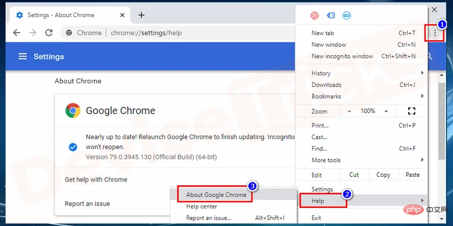The height and width of the screenshot is (226, 453).
Task: Click the Google Chrome logo
Action: click(73, 110)
